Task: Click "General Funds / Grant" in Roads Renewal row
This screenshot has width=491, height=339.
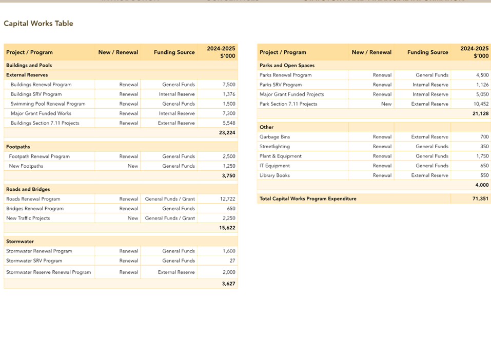Action: [170, 199]
